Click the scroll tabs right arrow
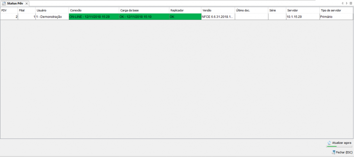Viewport: 354px width, 157px height. (347, 3)
